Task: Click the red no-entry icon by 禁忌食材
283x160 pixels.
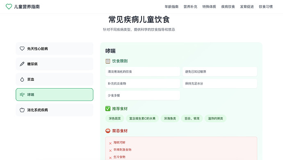Action: tap(108, 131)
